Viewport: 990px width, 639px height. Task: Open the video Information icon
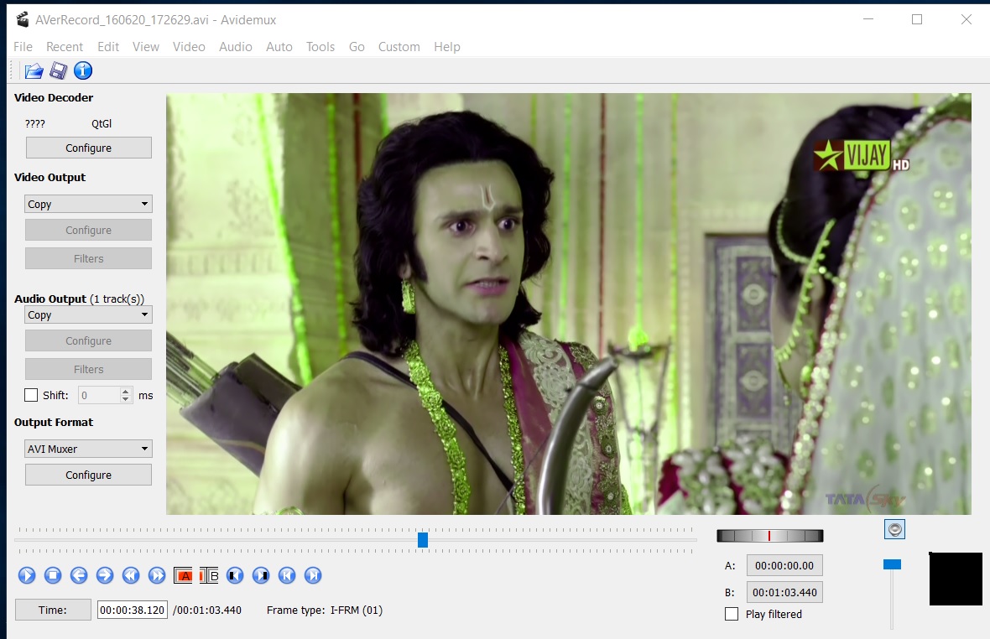83,70
